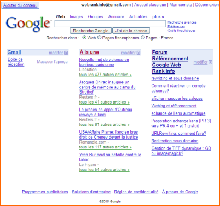Open Redirection sous-domaine thread
Viewport: 220px width, 206px height.
point(175,141)
